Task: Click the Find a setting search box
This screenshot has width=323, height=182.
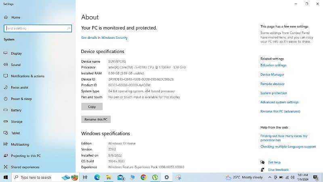Action: (x=37, y=28)
